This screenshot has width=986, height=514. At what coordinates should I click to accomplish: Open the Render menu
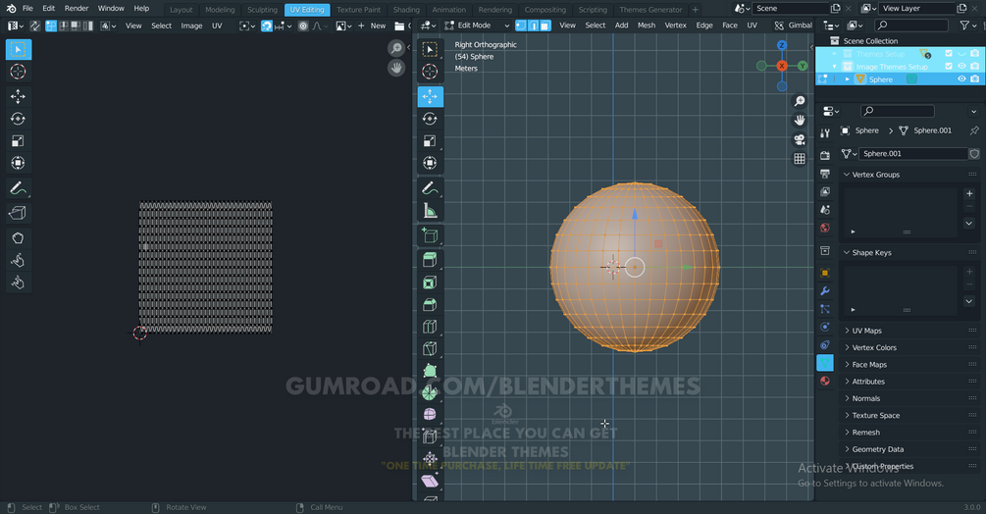77,8
